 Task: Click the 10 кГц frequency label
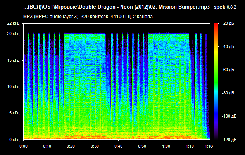(x=13, y=87)
